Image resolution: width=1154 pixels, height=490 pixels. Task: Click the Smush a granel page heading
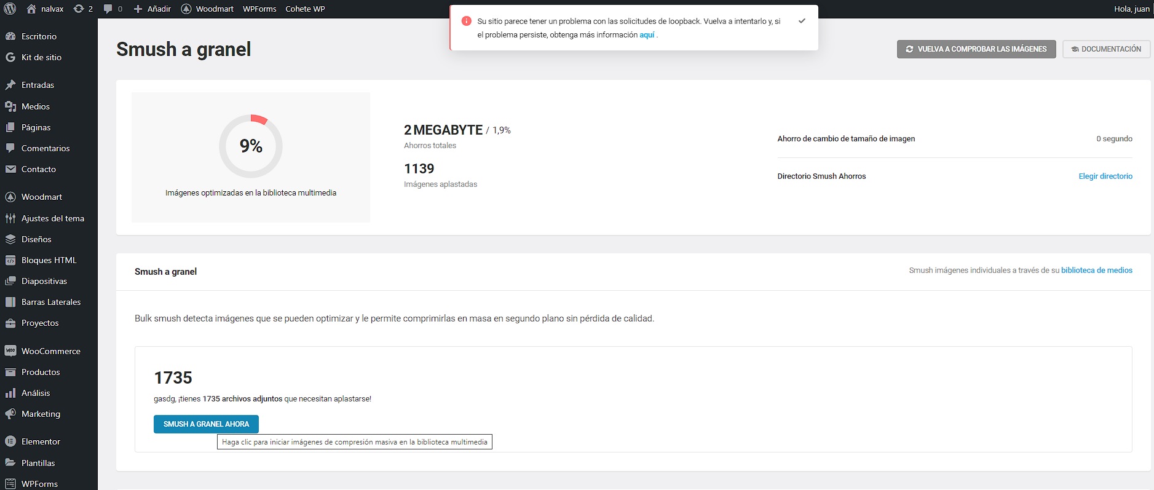183,49
